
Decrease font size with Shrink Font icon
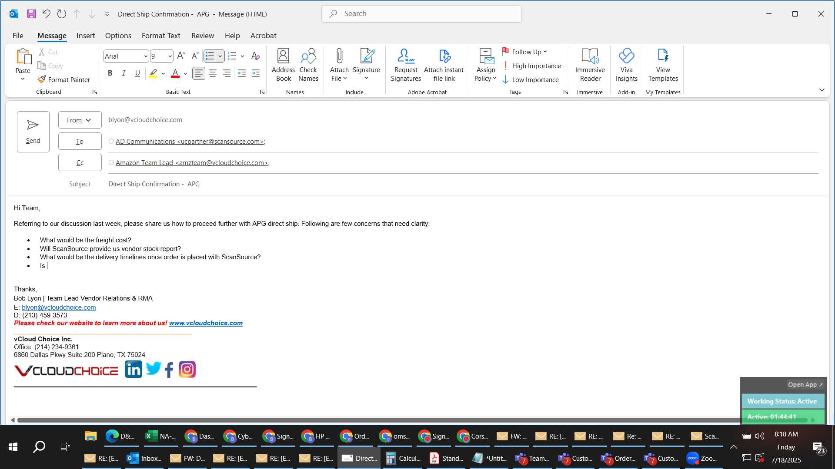tap(195, 56)
